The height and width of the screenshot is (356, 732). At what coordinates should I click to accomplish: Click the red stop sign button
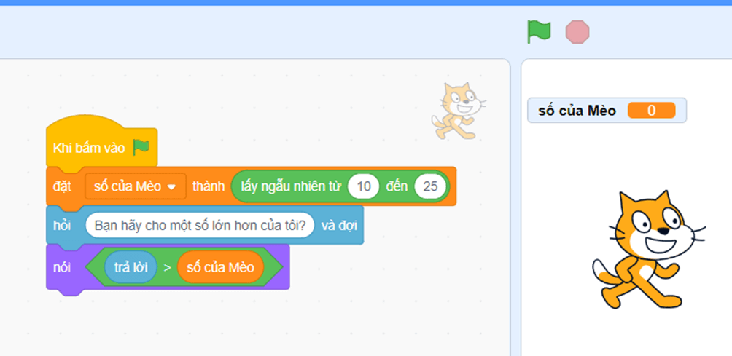click(577, 32)
